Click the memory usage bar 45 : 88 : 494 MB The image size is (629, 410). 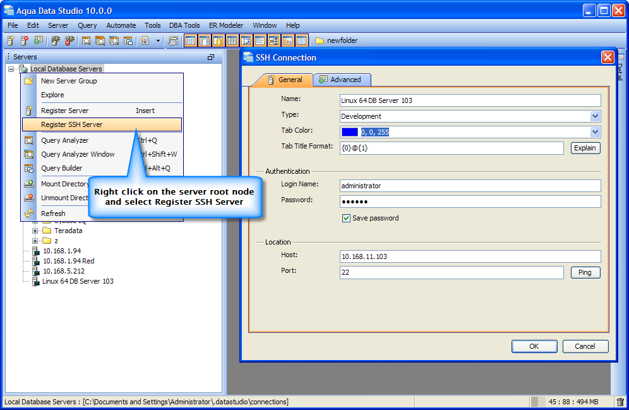(x=571, y=402)
